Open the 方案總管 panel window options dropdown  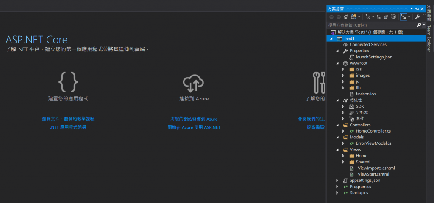(x=412, y=9)
